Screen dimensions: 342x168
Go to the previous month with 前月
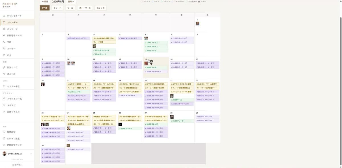pyautogui.click(x=45, y=1)
